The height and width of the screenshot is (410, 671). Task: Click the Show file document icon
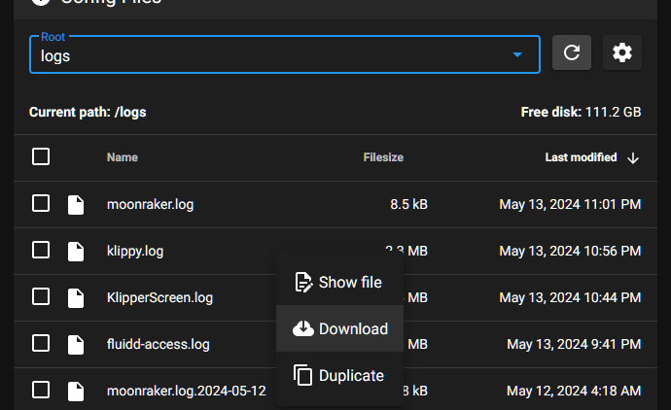(x=303, y=282)
